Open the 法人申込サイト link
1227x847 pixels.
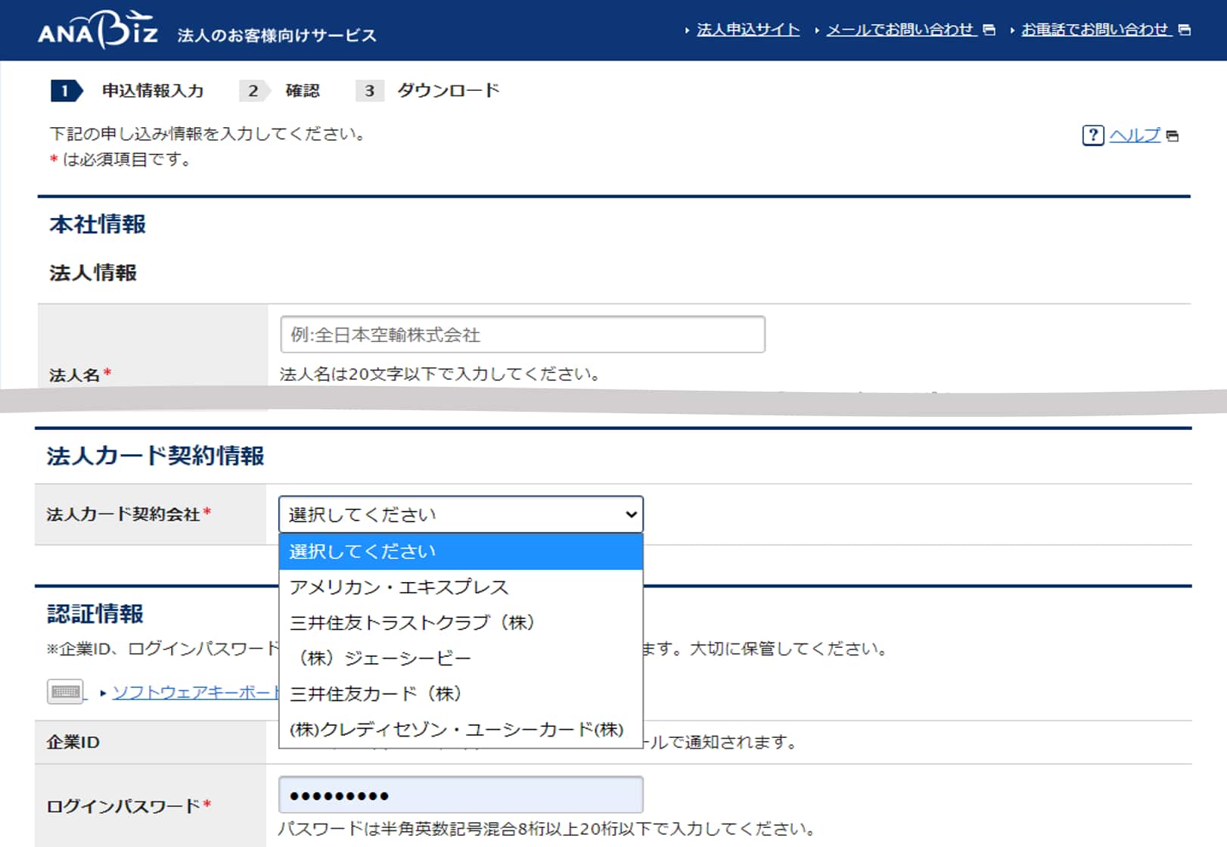(x=747, y=30)
